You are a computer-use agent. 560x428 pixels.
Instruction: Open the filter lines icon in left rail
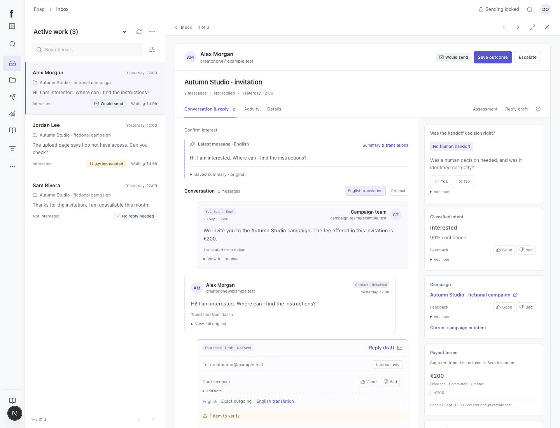[12, 149]
